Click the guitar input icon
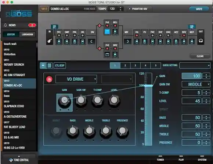This screenshot has height=164, width=213. pos(50,41)
